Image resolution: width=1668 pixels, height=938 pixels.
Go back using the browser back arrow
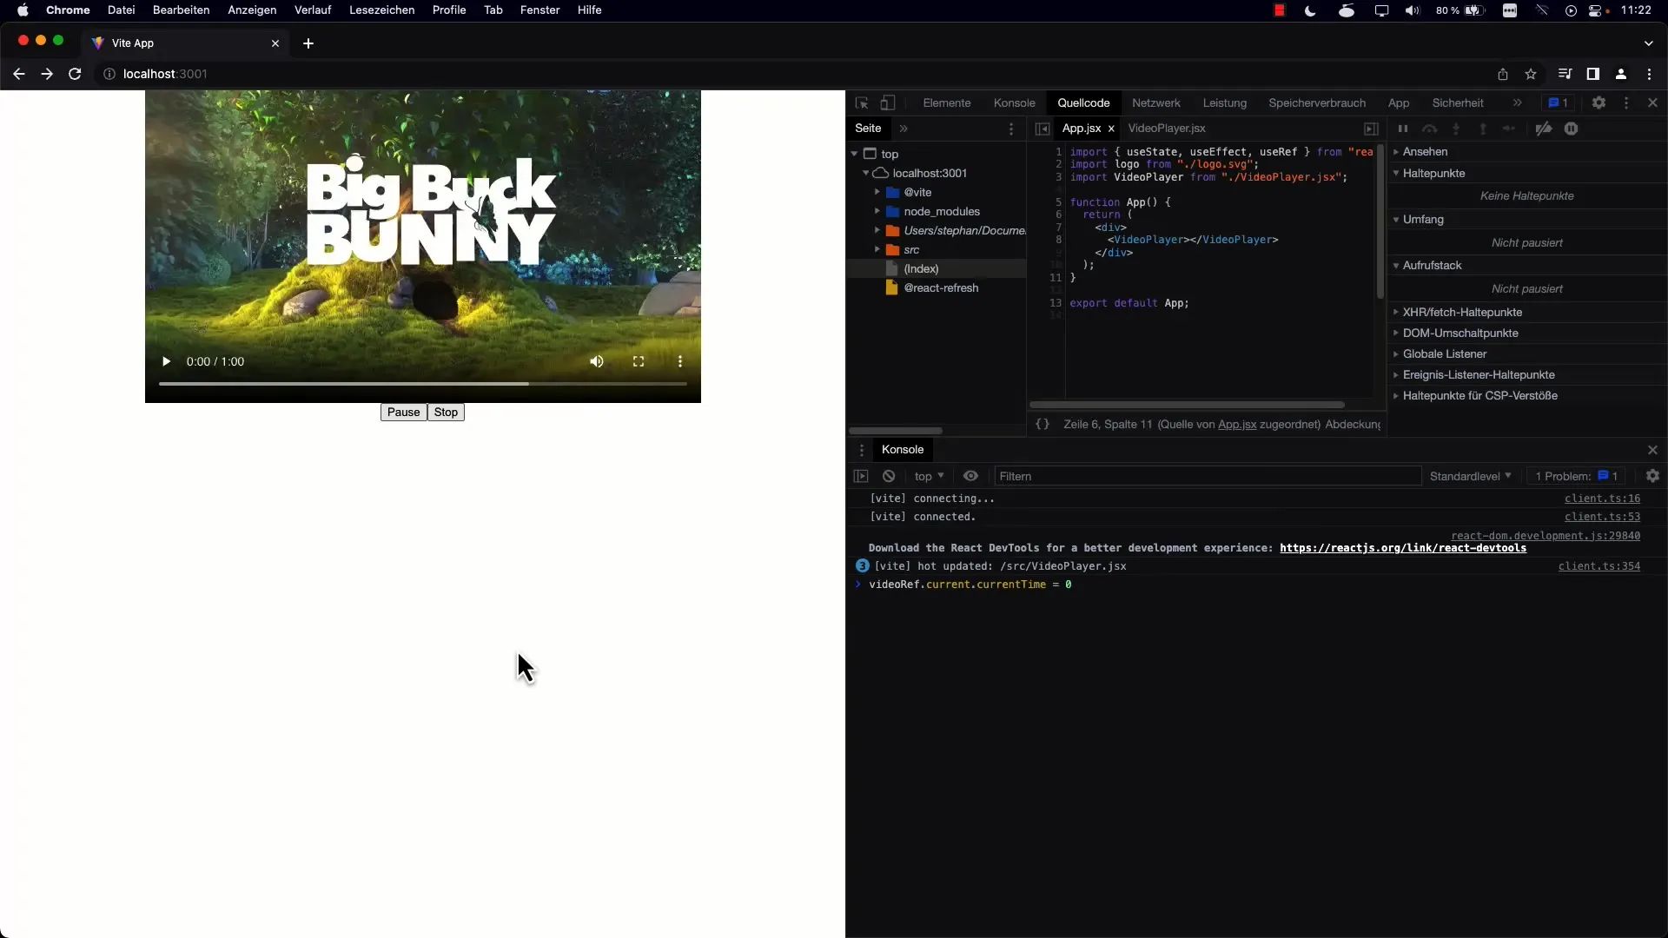19,74
